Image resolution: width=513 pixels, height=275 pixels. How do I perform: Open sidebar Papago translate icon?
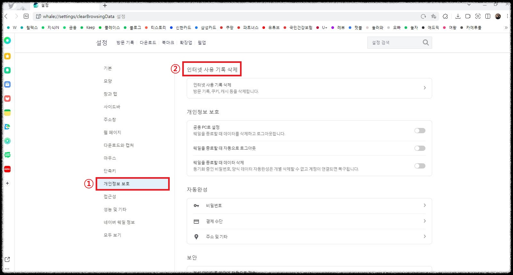(x=7, y=127)
